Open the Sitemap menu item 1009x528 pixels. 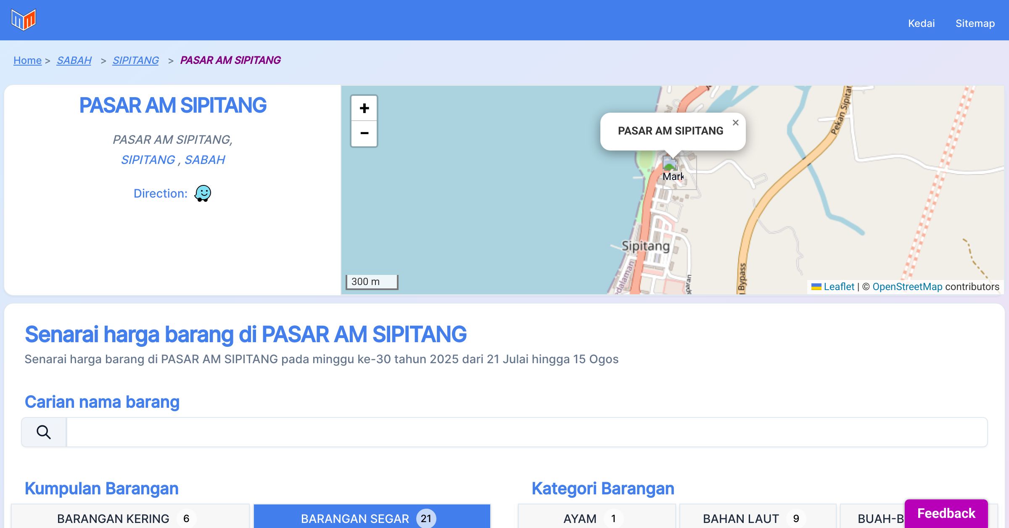(975, 23)
